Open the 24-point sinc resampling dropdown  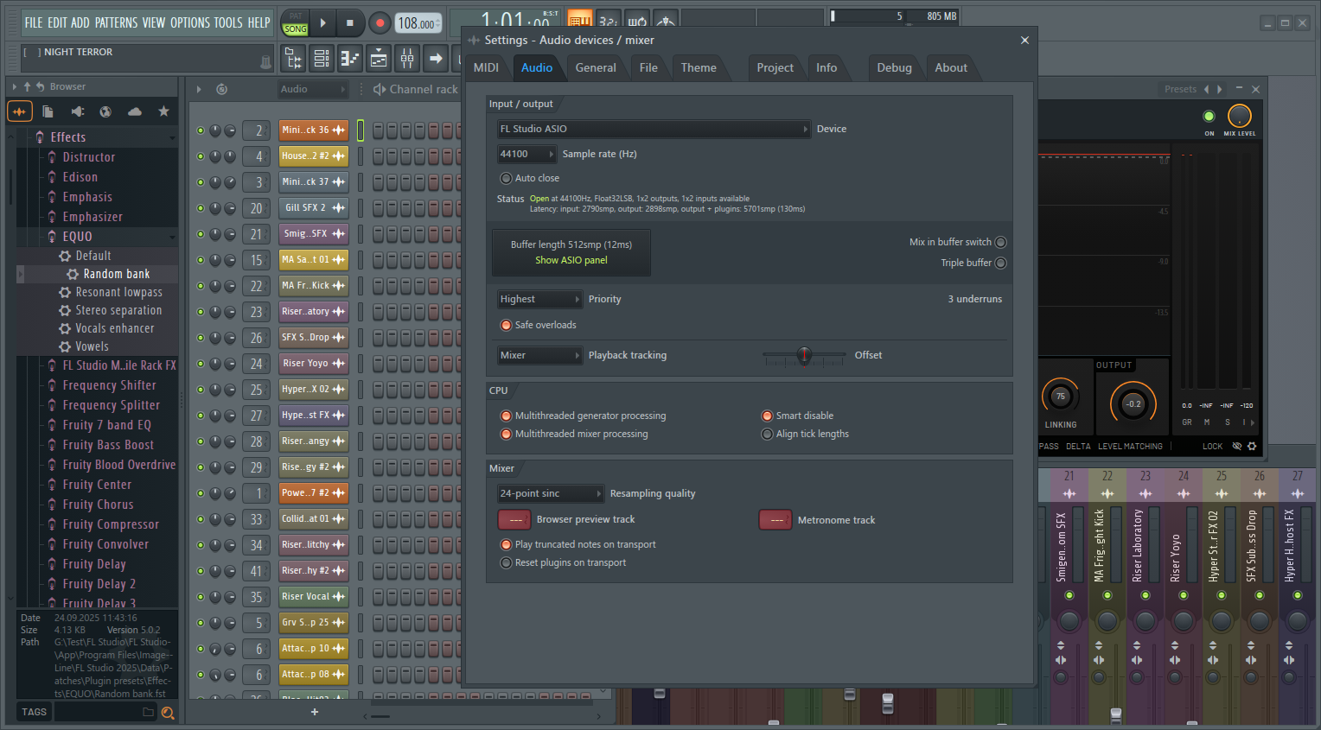[550, 494]
